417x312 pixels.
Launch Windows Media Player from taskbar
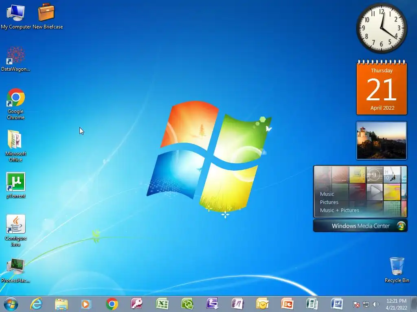[86, 304]
